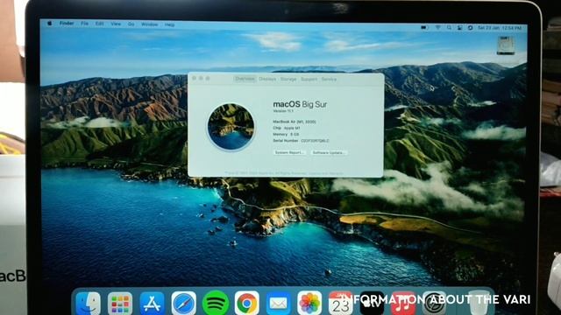The width and height of the screenshot is (561, 315).
Task: Open the Wi-Fi menu bar icon
Action: click(x=437, y=27)
